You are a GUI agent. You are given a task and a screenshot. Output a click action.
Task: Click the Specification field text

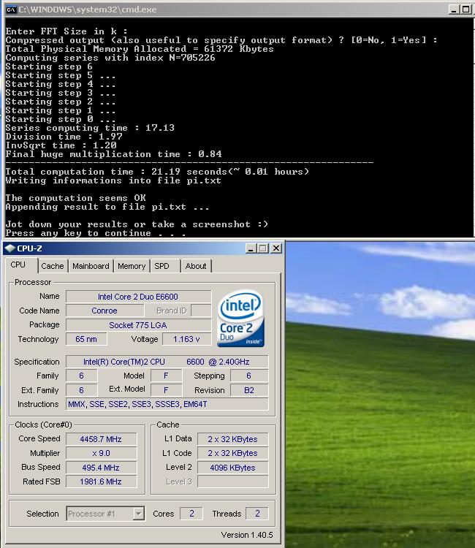pyautogui.click(x=167, y=362)
